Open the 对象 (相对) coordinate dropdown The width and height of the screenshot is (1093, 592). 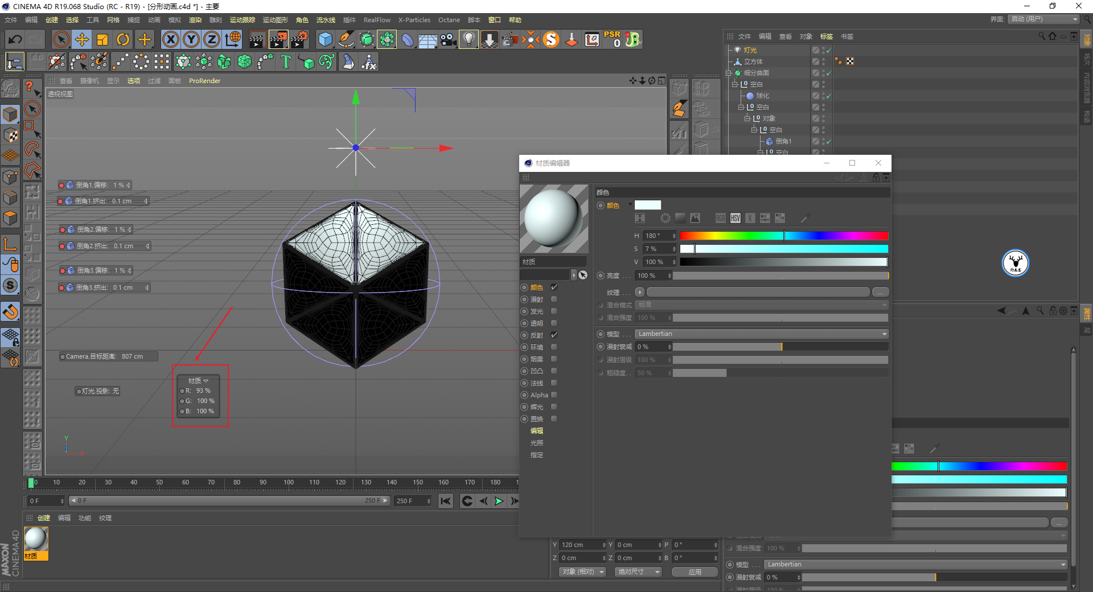[x=583, y=572]
